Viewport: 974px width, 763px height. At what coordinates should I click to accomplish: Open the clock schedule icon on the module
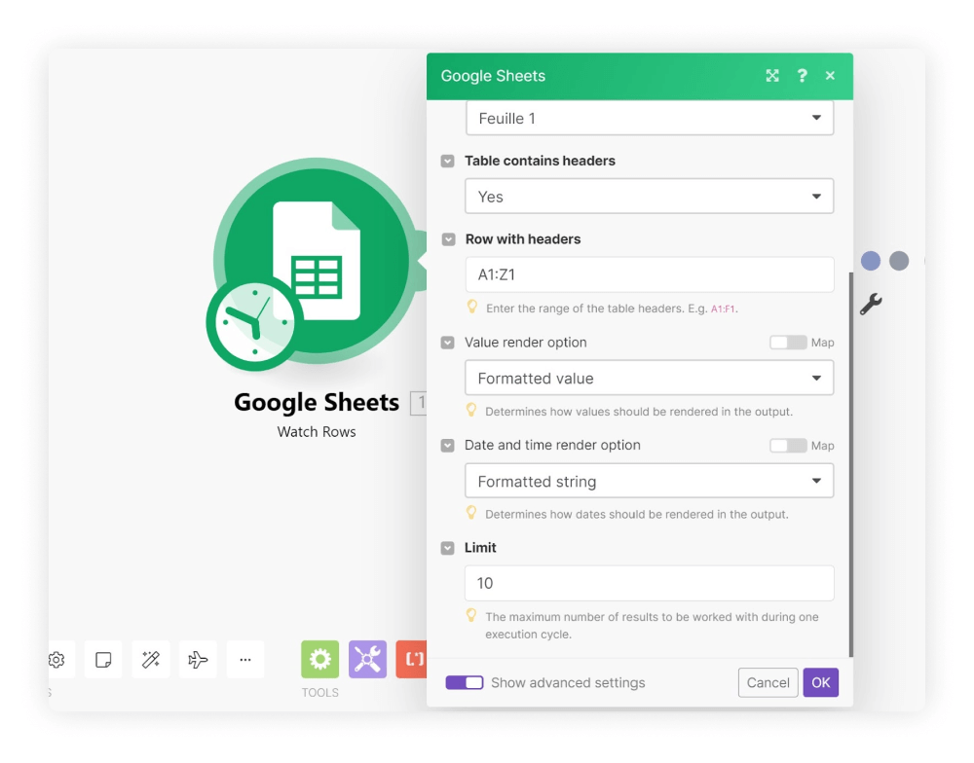(x=254, y=323)
